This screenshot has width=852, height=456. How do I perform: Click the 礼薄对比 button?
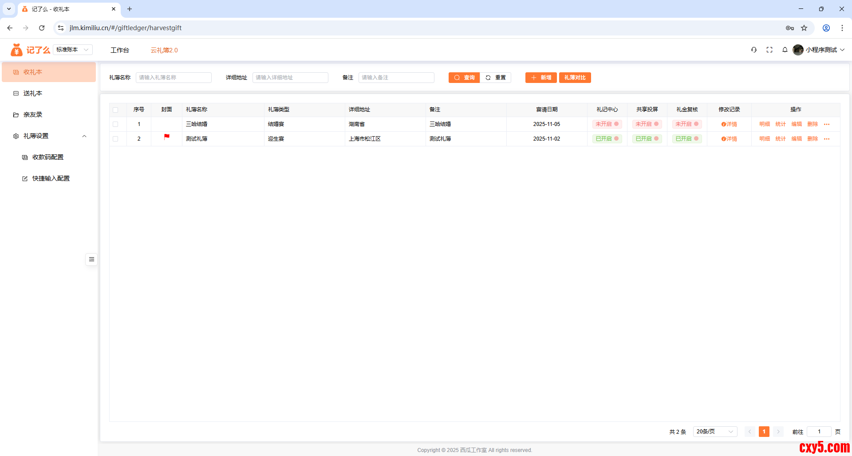[575, 78]
